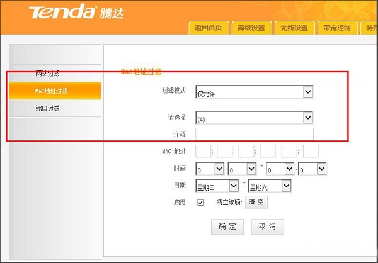Click the 取 消 button
Screen dimensions: 378x263
(267, 227)
